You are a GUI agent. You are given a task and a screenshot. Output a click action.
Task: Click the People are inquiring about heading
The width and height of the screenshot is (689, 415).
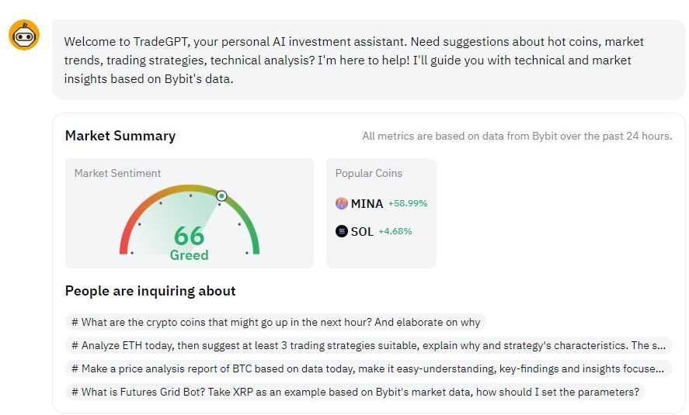point(150,291)
